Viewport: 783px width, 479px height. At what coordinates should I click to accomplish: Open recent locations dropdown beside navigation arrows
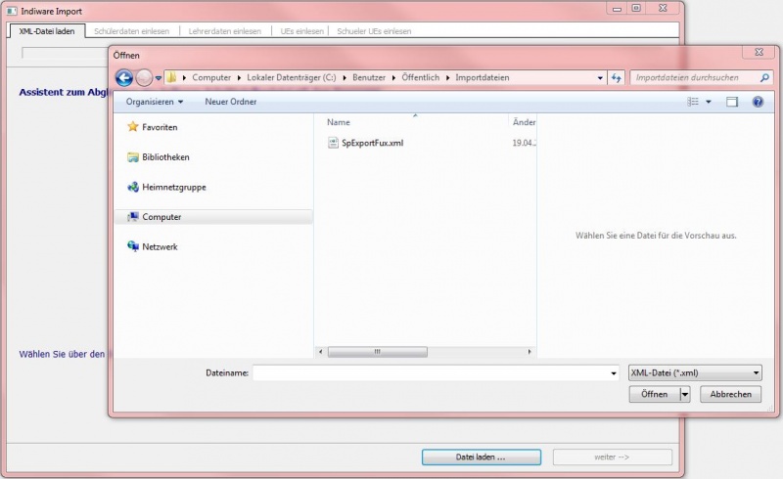click(159, 78)
